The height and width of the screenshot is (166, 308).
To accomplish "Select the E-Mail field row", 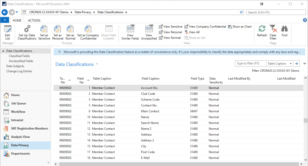I will (x=178, y=158).
